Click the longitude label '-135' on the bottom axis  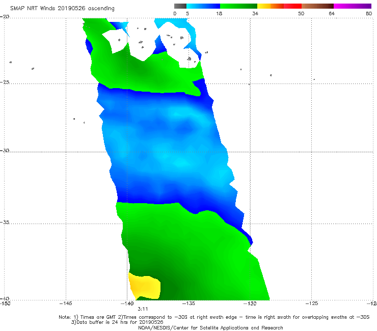pyautogui.click(x=188, y=304)
